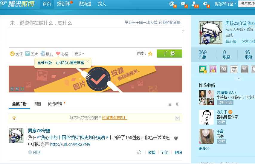
Task: Mention a friend with @朋友
Action: coord(47,54)
